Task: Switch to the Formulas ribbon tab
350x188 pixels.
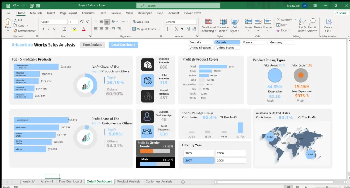Action: tap(88, 13)
